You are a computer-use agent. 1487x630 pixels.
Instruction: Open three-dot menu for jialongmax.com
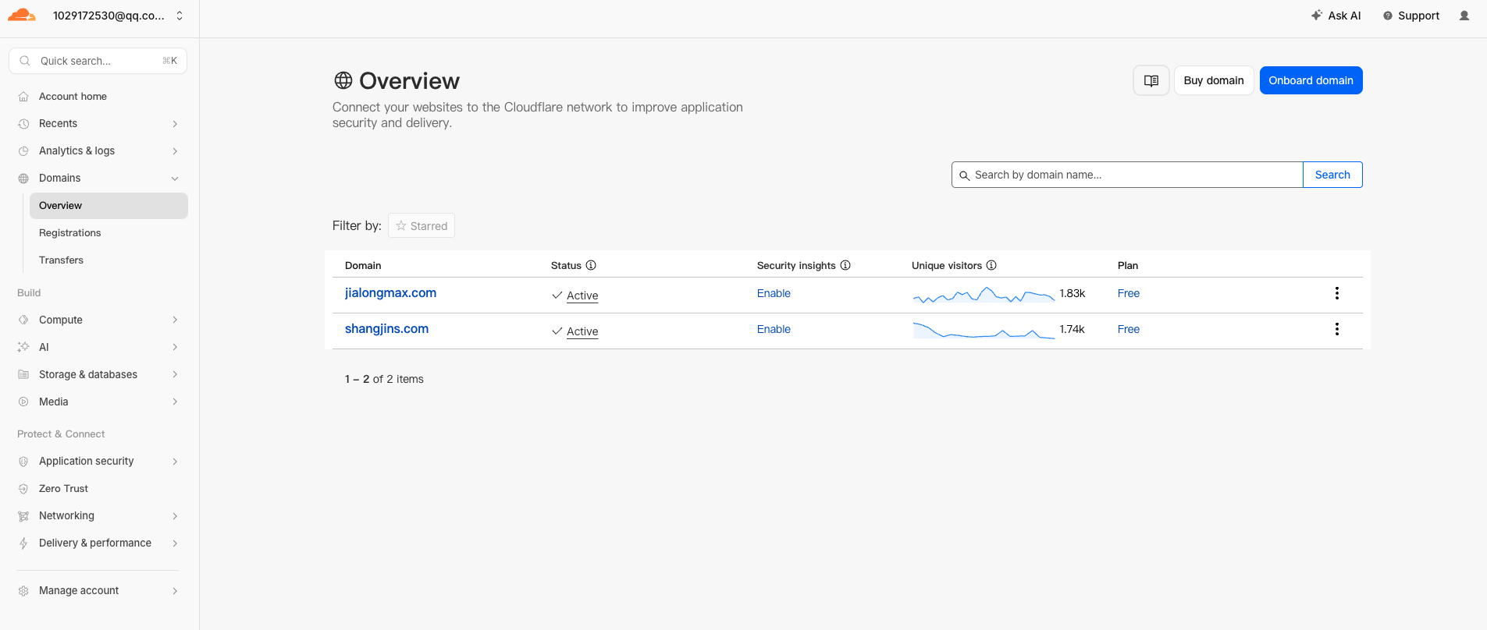[x=1336, y=293]
